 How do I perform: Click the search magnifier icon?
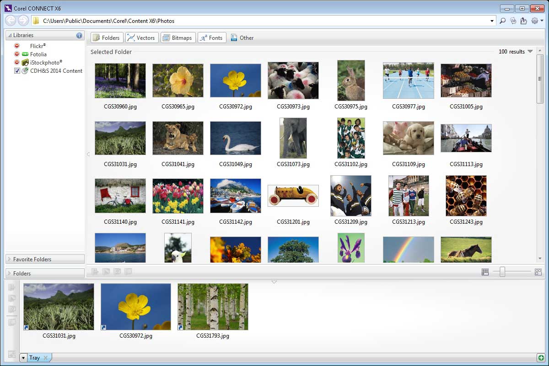(x=503, y=21)
